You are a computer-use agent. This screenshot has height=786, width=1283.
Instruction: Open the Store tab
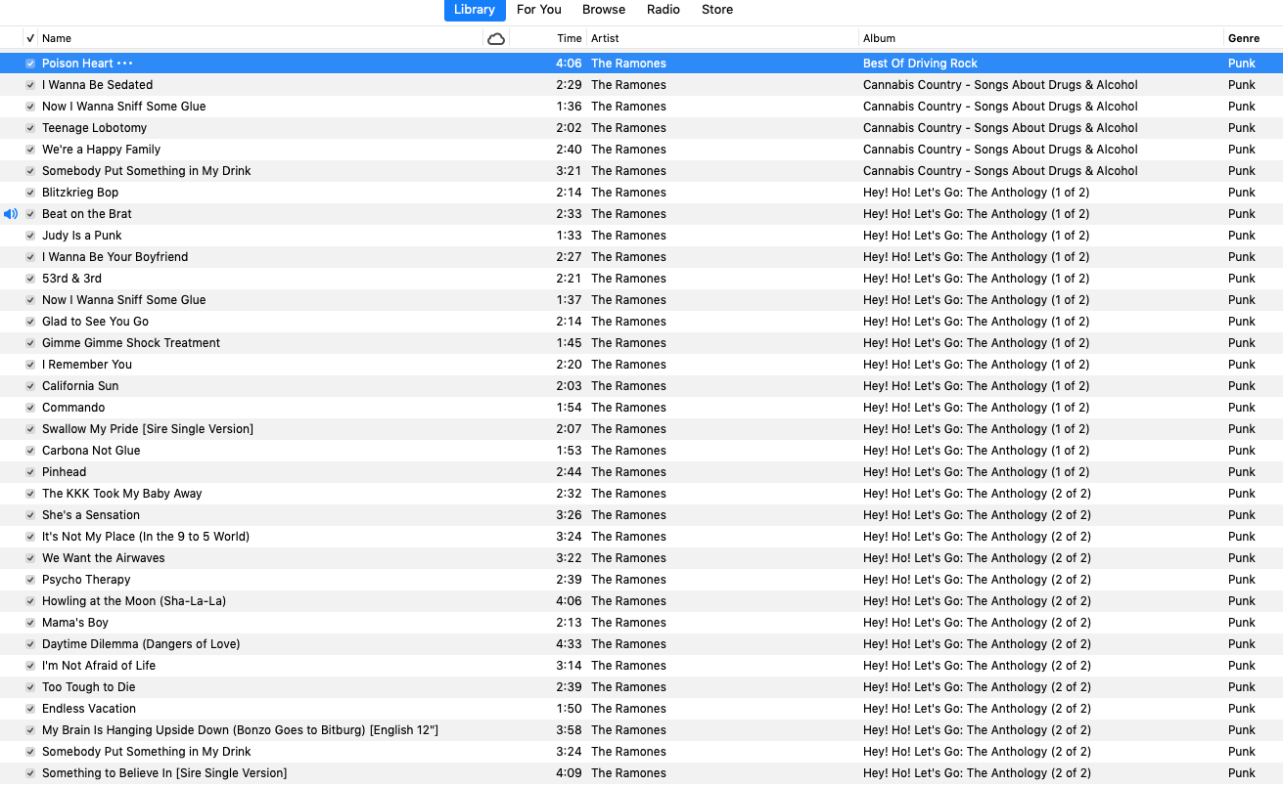click(x=717, y=10)
